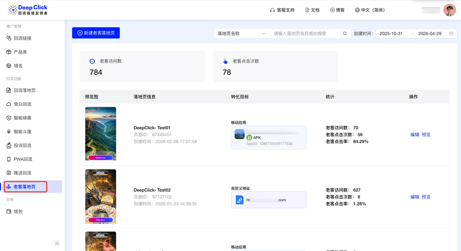
Task: Click the 投诉回流 sidebar icon
Action: (x=9, y=145)
